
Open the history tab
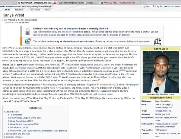pyautogui.click(x=47, y=10)
